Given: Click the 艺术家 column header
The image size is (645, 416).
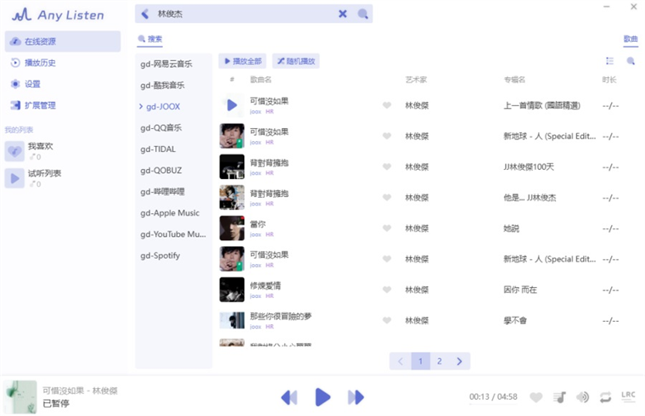Looking at the screenshot, I should pos(416,80).
